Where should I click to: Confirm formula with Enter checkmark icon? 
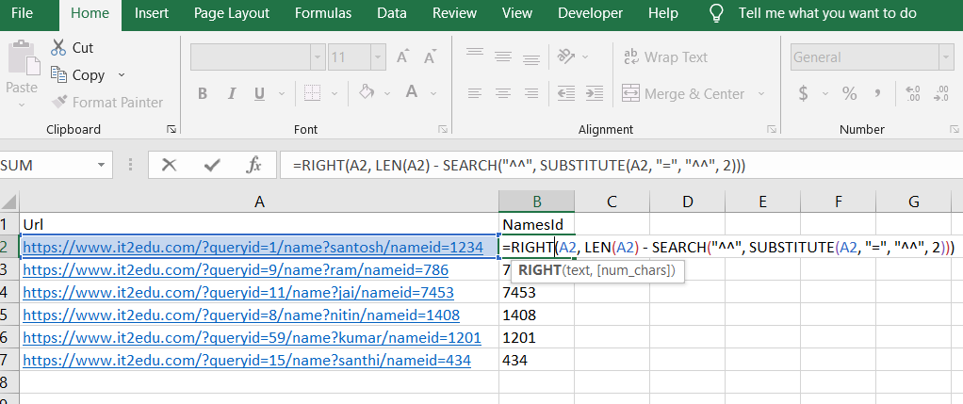[212, 165]
